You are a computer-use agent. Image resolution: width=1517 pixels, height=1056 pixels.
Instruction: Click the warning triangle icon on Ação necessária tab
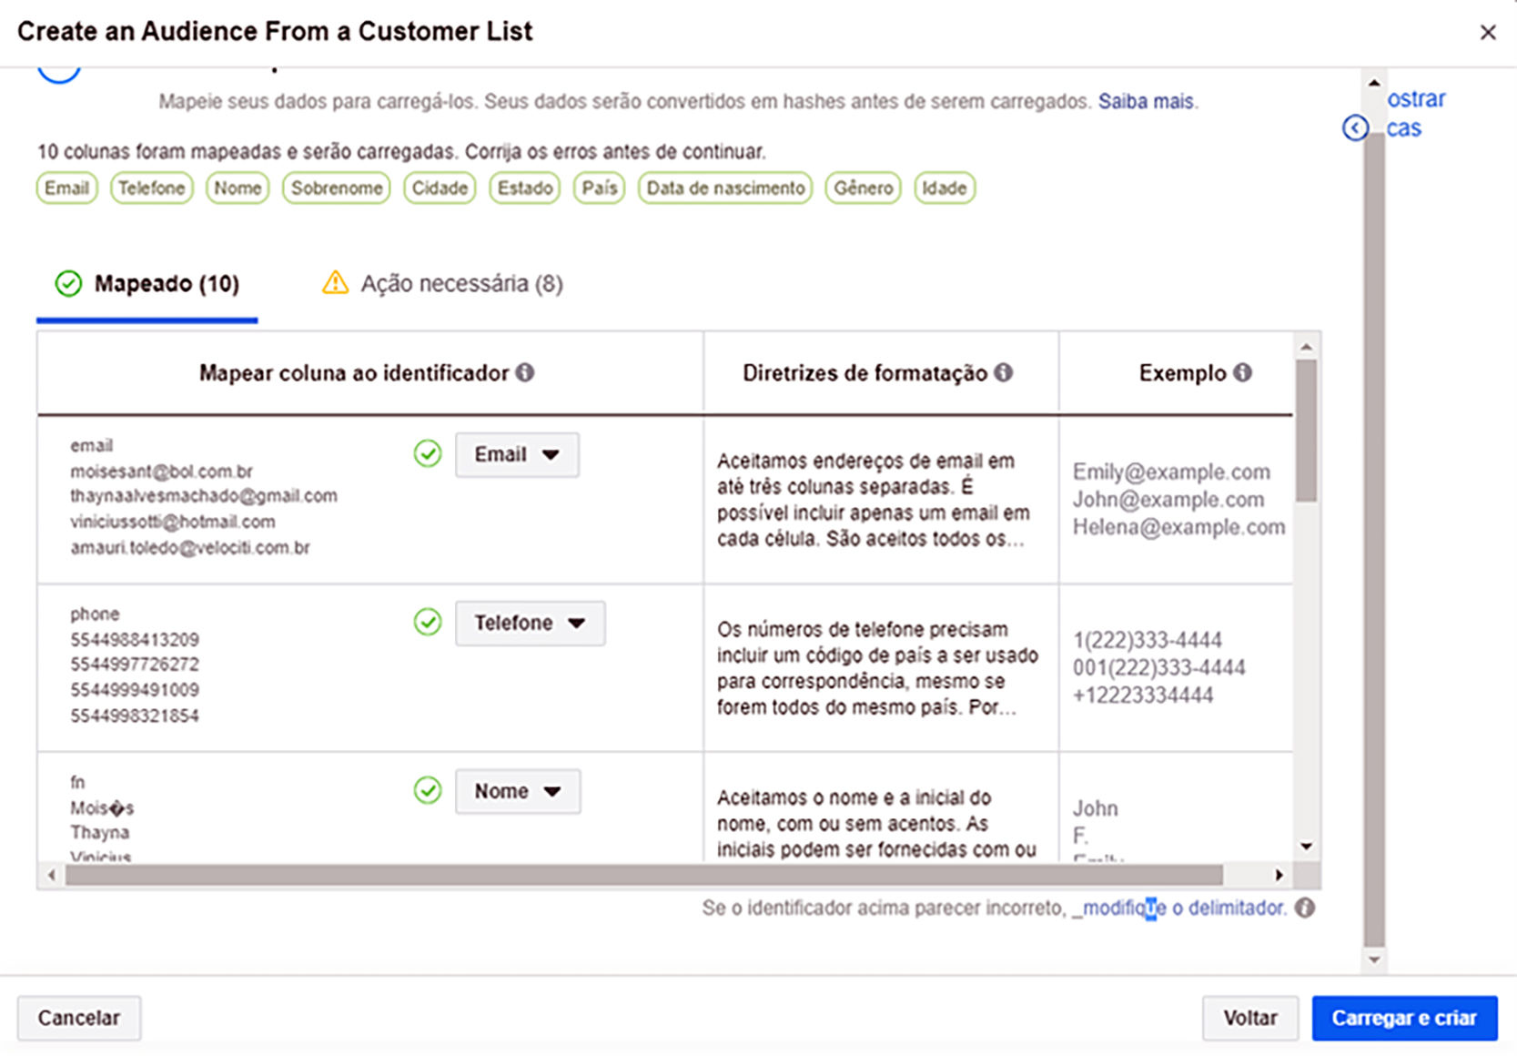(335, 283)
